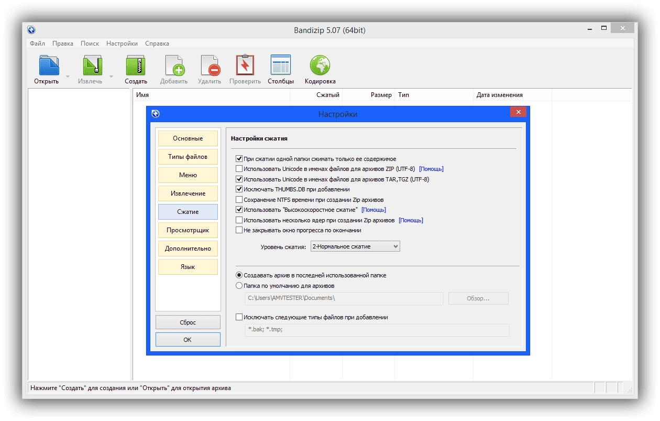
Task: Select the Сжатие settings tab
Action: pos(188,212)
